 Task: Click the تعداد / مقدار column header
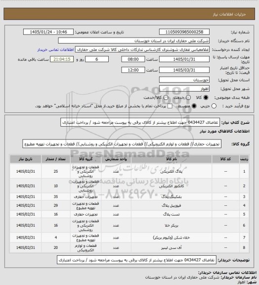click(55, 159)
